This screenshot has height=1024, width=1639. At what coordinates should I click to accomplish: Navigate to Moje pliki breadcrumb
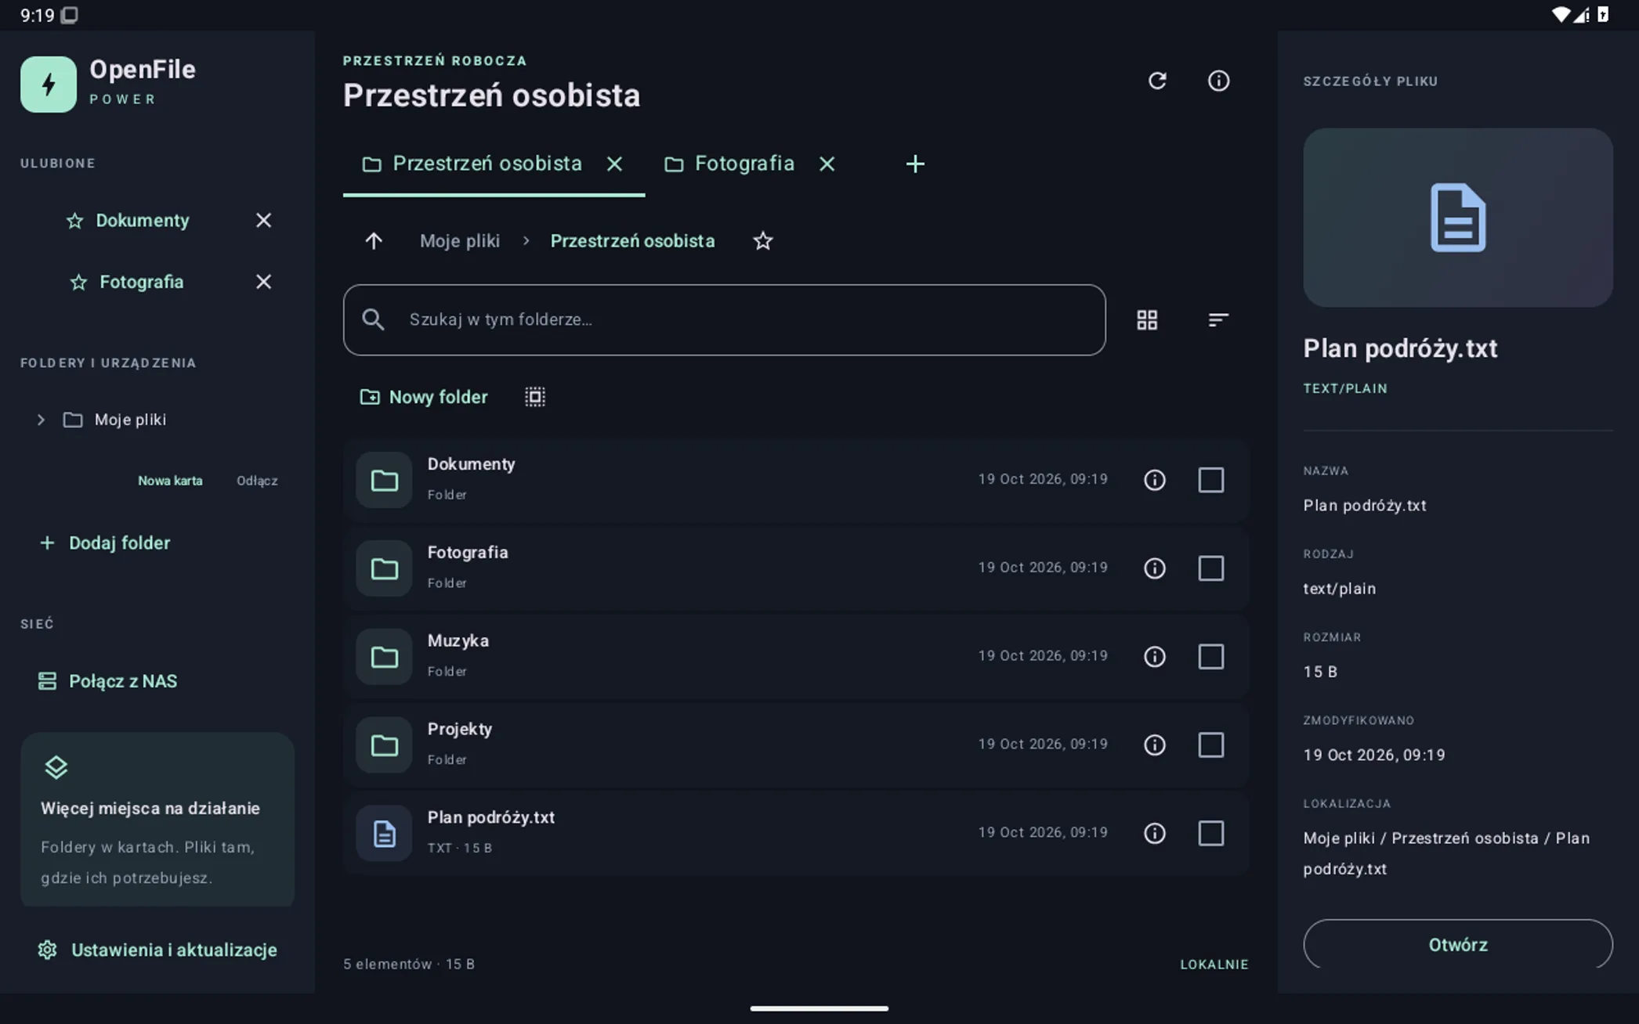tap(460, 241)
